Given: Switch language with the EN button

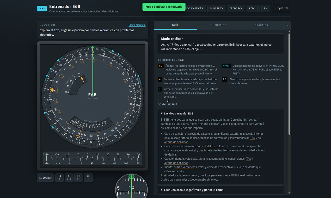Looking at the screenshot, I should point(266,9).
